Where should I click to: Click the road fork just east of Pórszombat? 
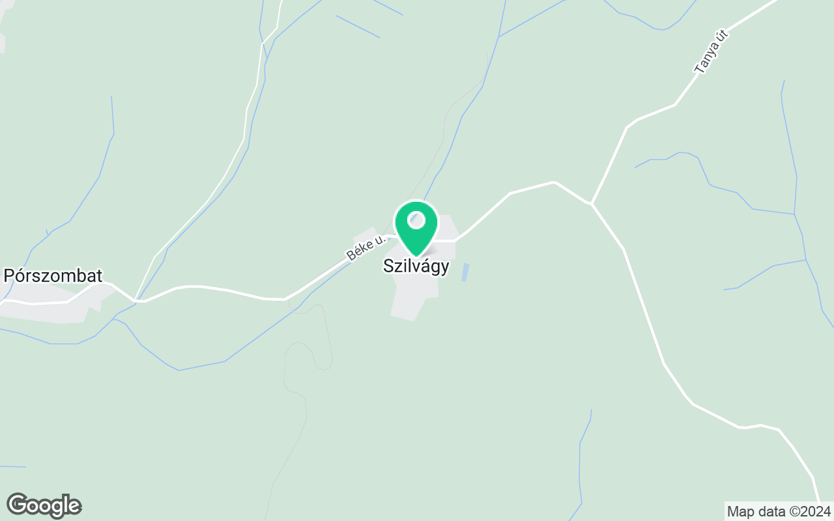click(x=136, y=300)
